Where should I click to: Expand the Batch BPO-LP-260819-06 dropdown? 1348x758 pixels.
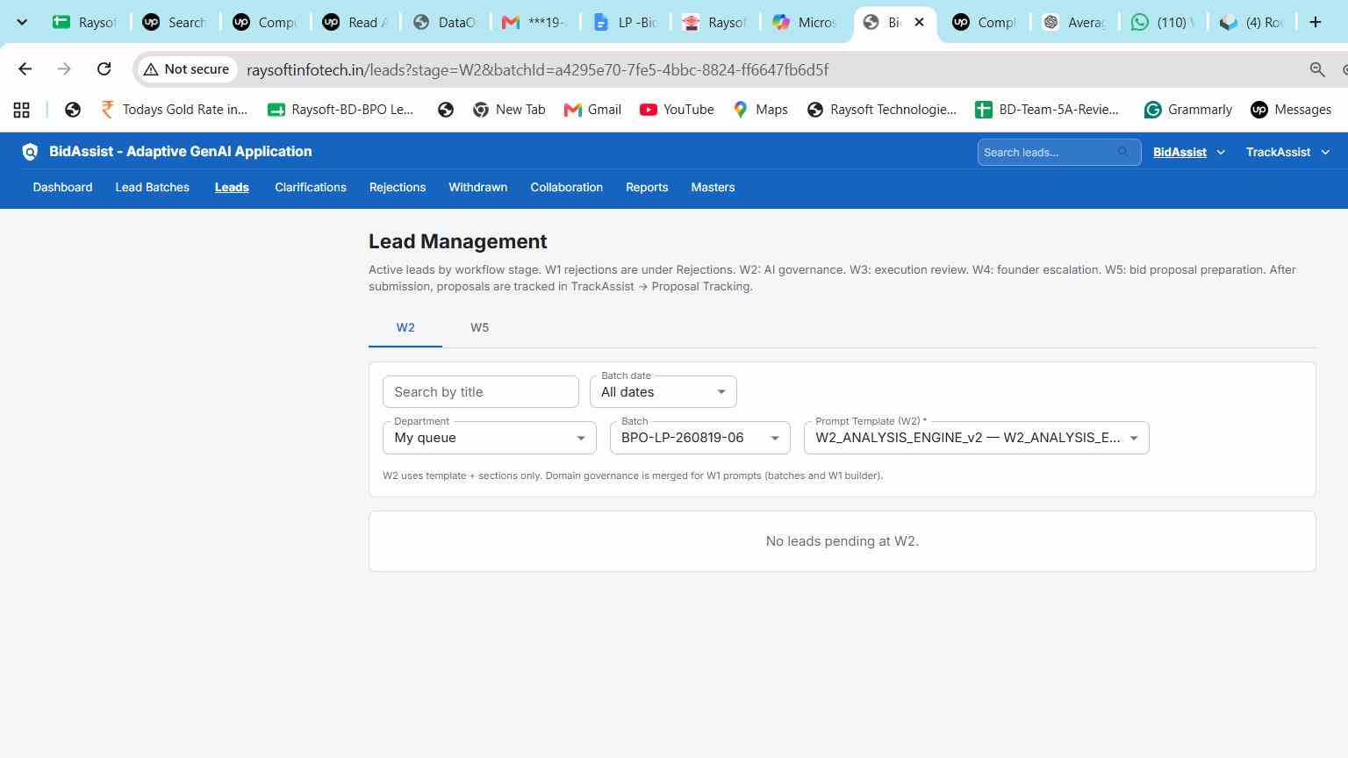700,438
